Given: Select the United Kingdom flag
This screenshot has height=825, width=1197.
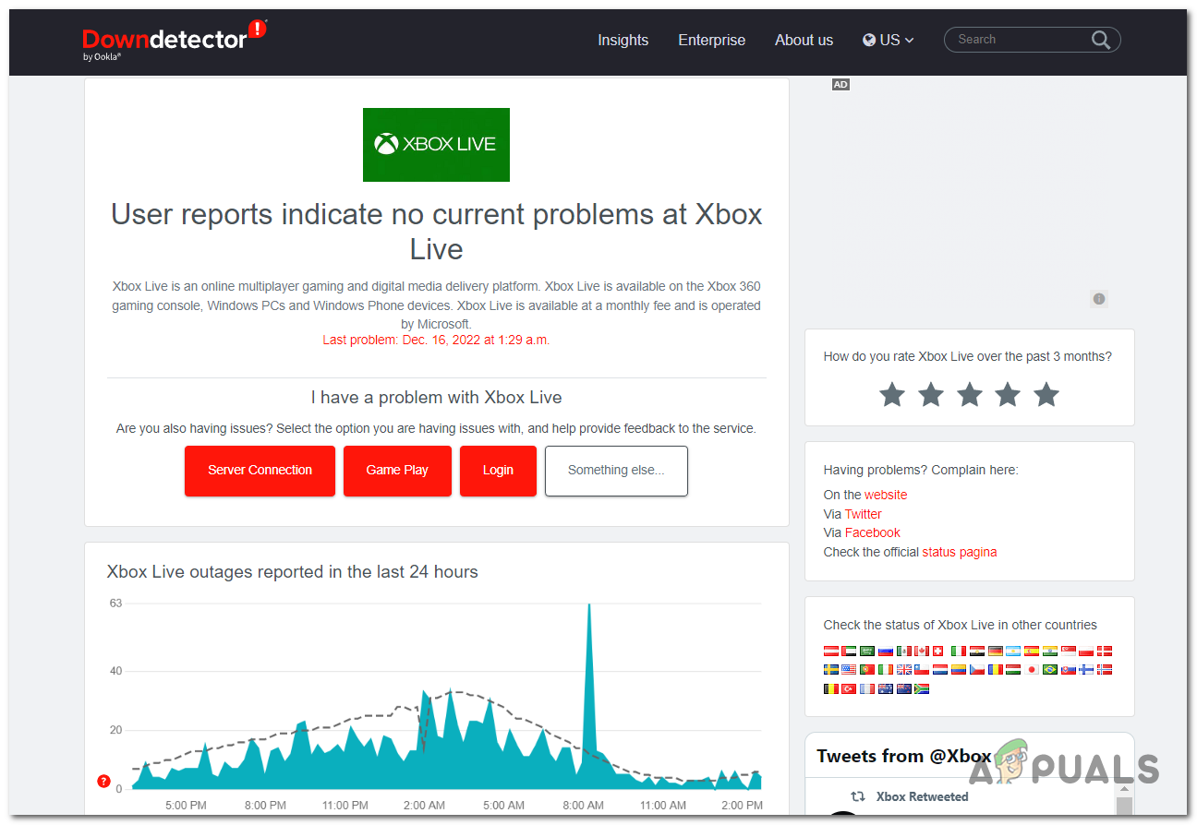Looking at the screenshot, I should coord(904,669).
